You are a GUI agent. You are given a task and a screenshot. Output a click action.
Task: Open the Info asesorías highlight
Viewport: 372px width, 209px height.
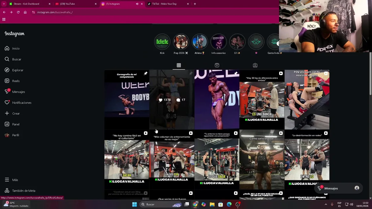click(x=219, y=42)
